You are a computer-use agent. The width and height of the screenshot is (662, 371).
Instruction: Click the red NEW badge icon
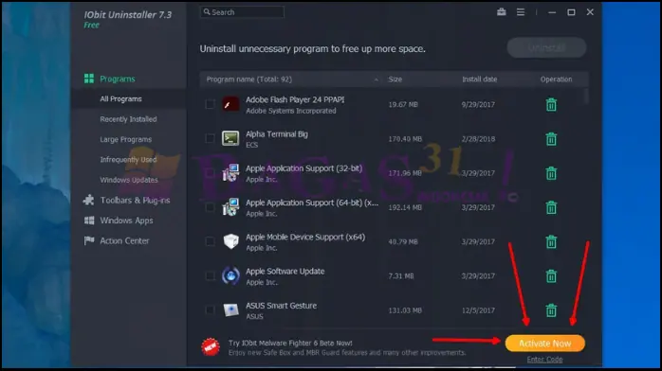point(211,347)
